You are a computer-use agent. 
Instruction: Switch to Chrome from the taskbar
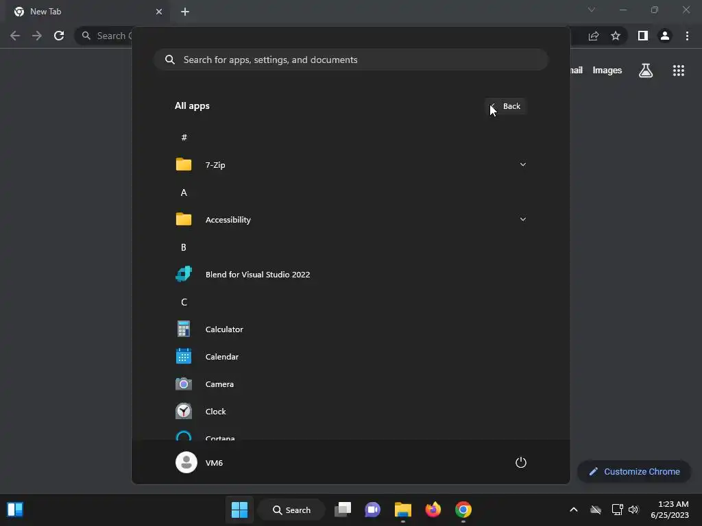463,510
